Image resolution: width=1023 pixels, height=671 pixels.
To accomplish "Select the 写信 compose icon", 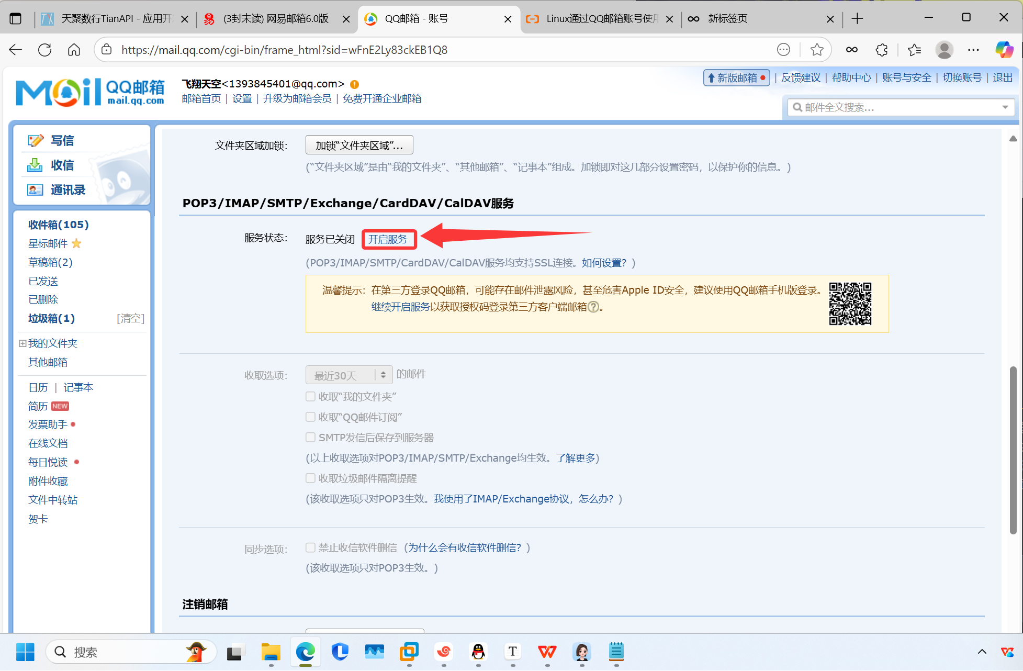I will tap(35, 140).
